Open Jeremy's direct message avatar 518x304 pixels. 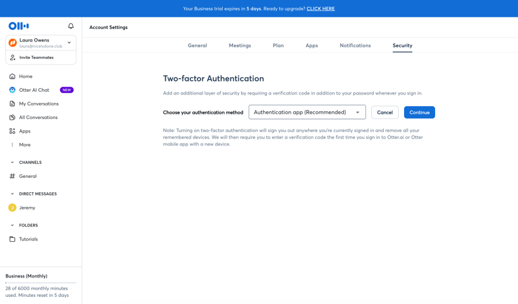(12, 208)
